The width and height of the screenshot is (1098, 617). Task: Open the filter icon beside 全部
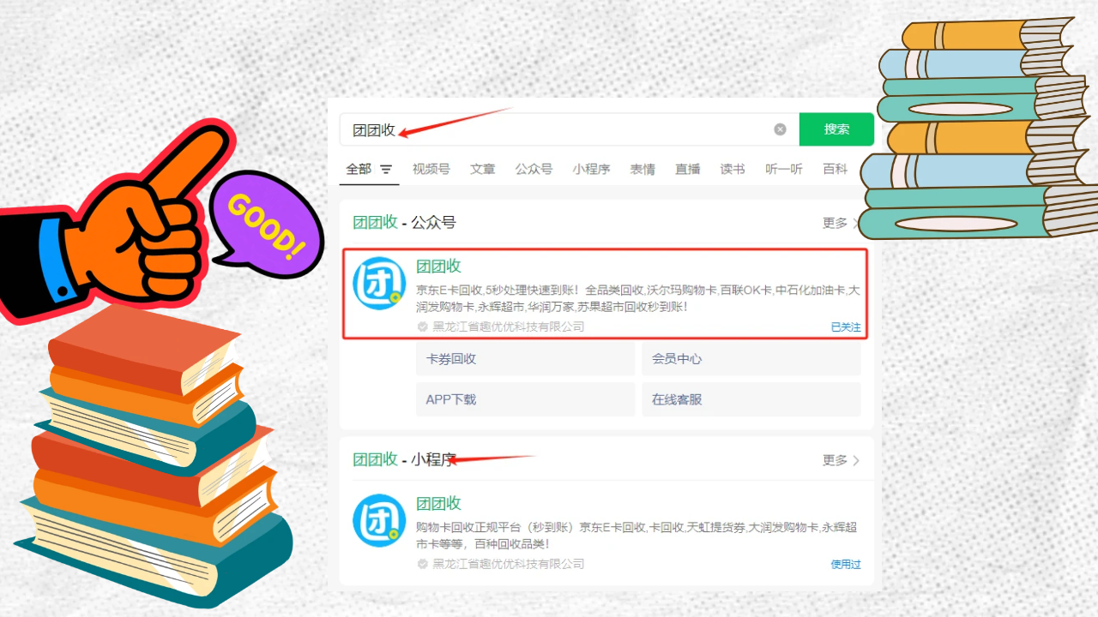[386, 170]
